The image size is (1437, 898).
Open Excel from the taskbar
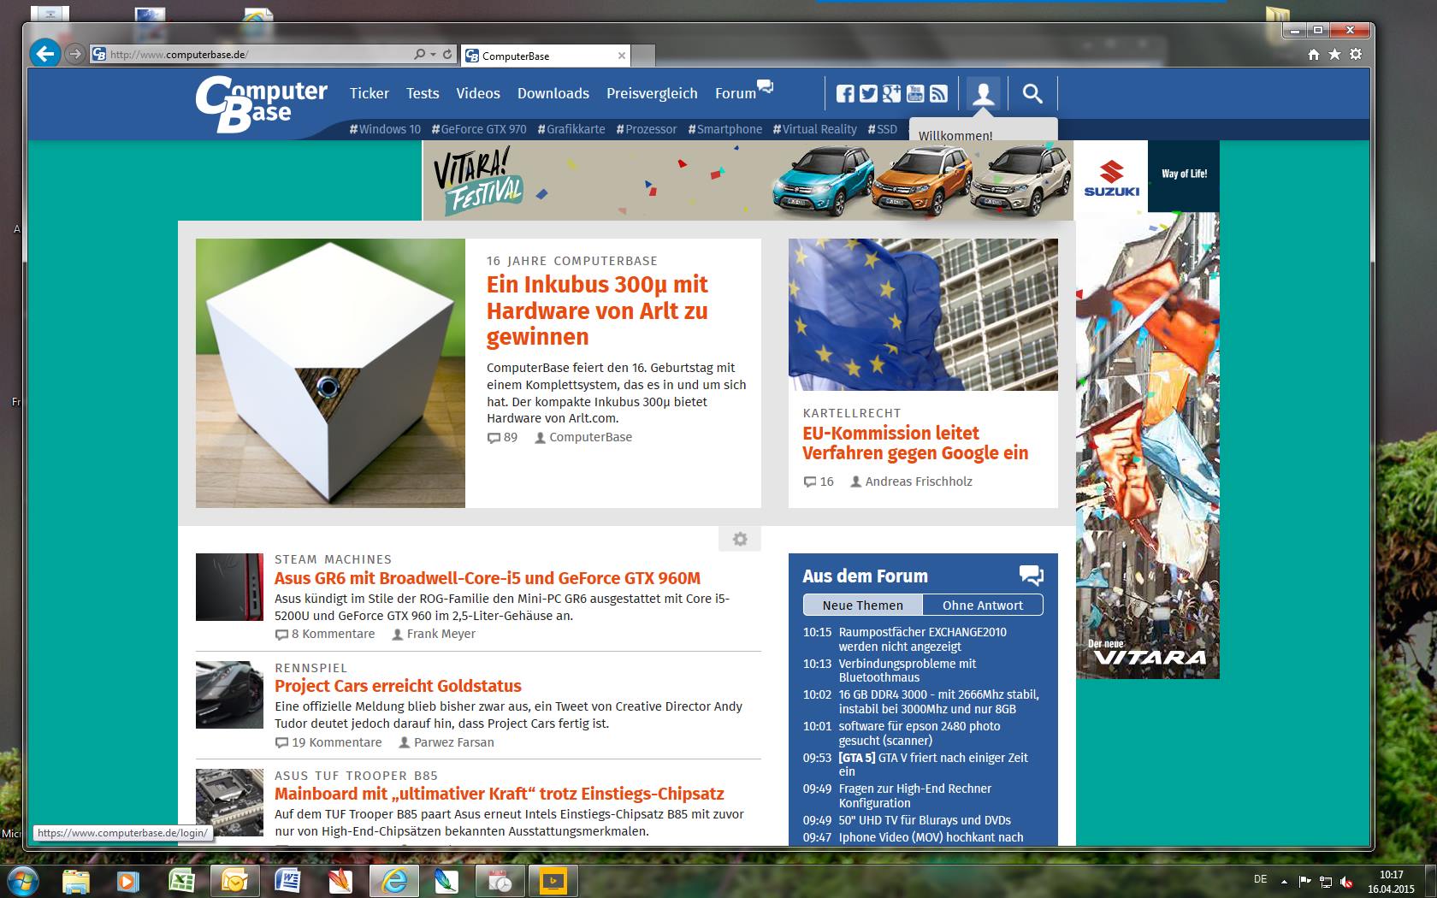181,880
